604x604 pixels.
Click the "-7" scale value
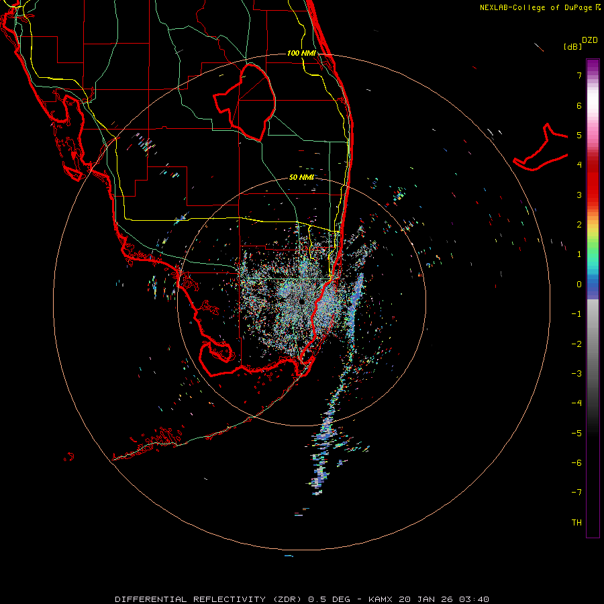pos(576,493)
